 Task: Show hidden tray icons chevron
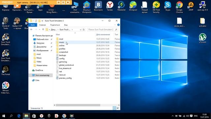173,116
